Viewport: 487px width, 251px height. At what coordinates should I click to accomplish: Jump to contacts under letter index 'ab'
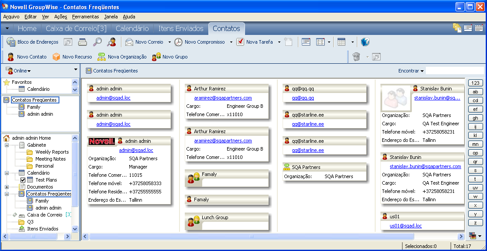coord(475,92)
